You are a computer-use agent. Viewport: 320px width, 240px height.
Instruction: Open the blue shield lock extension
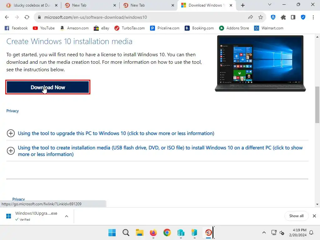tap(273, 17)
